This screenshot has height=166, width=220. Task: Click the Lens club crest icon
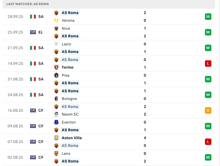(57, 154)
